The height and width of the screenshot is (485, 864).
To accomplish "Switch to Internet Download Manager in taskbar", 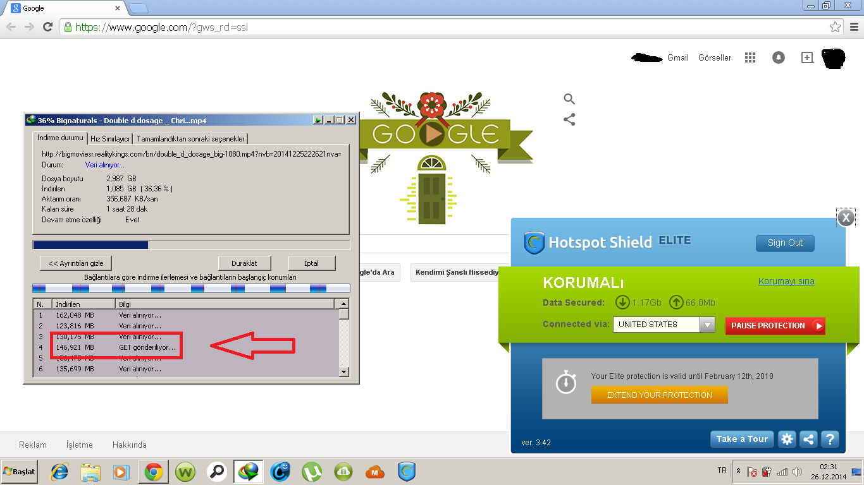I will 249,472.
